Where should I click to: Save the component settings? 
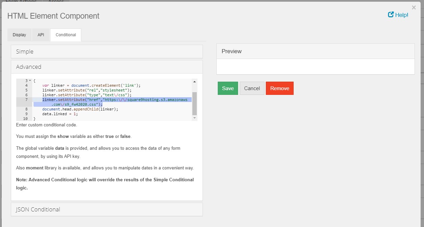(228, 88)
